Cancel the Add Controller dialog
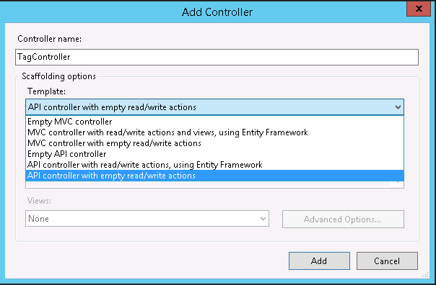 387,261
